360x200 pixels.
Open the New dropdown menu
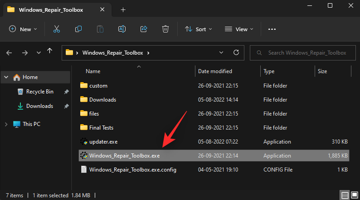23,29
